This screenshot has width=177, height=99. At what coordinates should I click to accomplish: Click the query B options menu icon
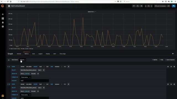168,84
